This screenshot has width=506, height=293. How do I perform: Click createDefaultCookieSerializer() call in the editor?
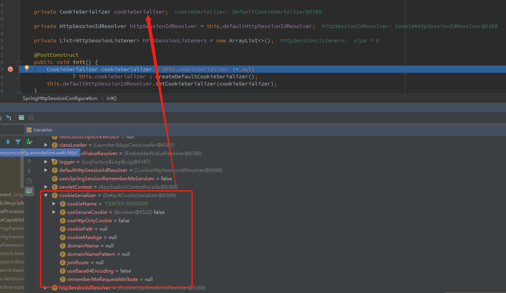pyautogui.click(x=205, y=76)
